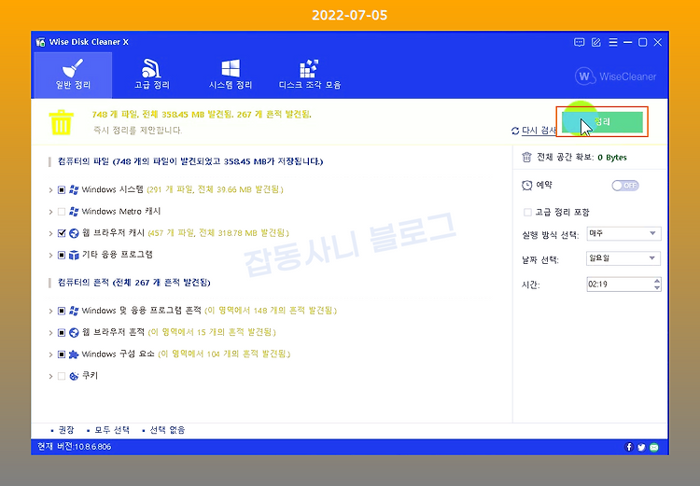Uncheck the 웹 브라우저 캐시 checkbox
The image size is (700, 486).
pyautogui.click(x=62, y=233)
